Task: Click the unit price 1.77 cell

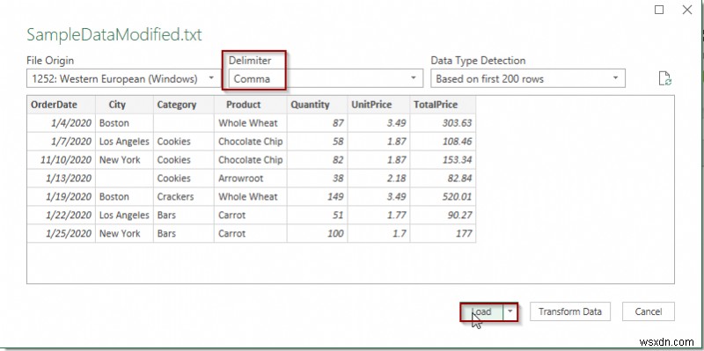Action: coord(378,215)
